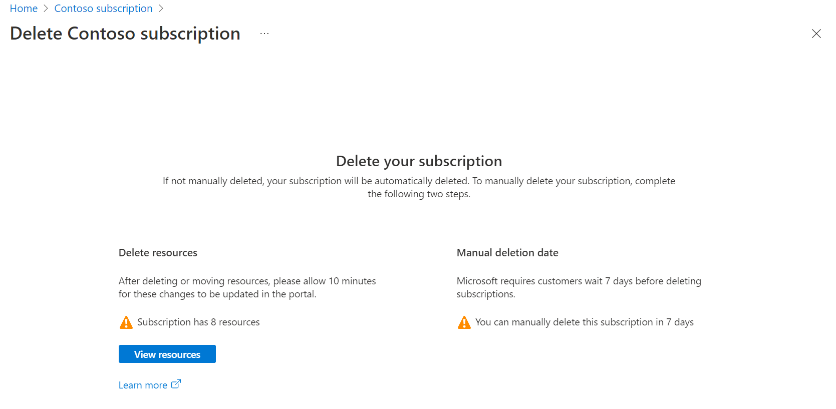Close the Delete Contoso subscription pane
The height and width of the screenshot is (409, 836).
(816, 34)
